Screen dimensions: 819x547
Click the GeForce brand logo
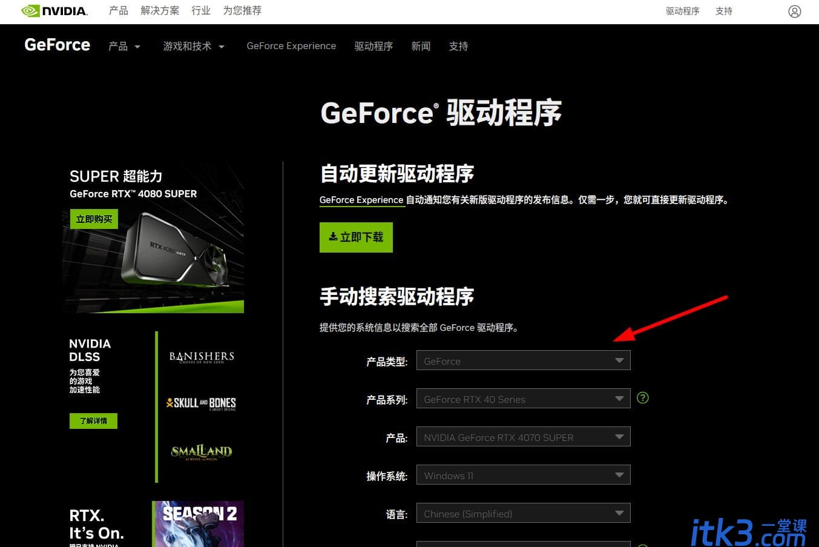click(58, 45)
